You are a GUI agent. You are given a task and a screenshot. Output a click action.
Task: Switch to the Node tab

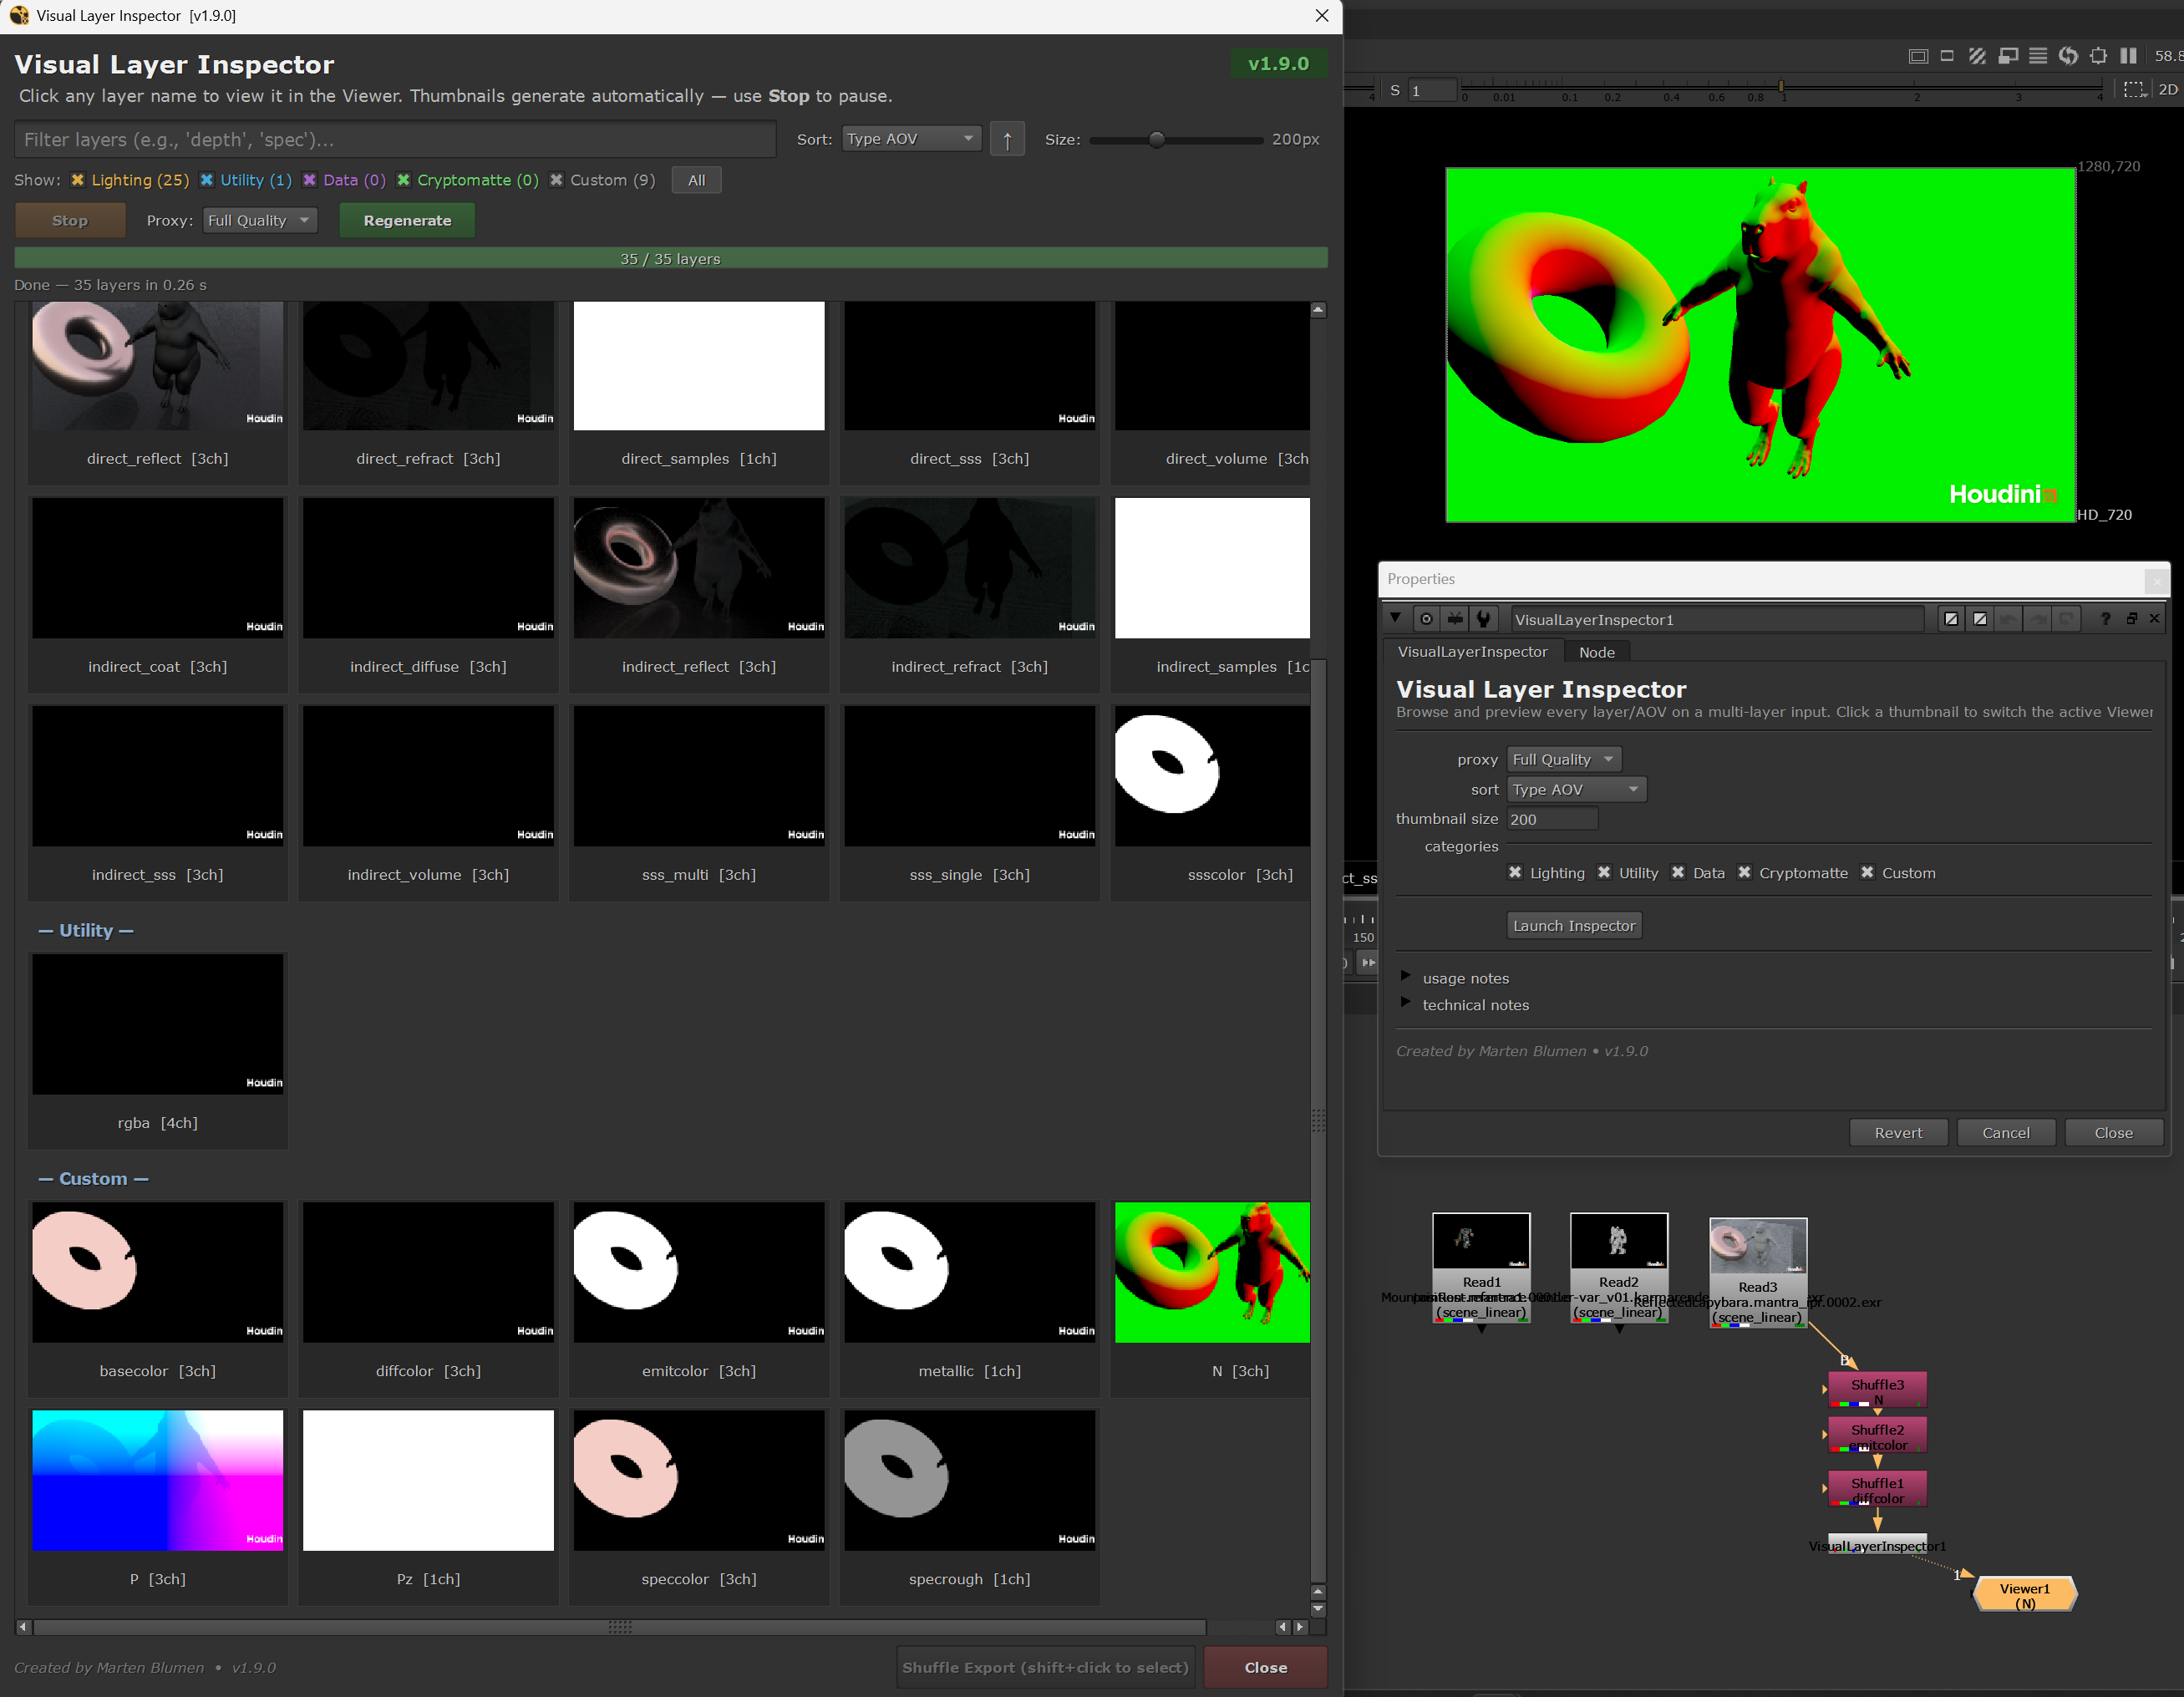[1596, 652]
